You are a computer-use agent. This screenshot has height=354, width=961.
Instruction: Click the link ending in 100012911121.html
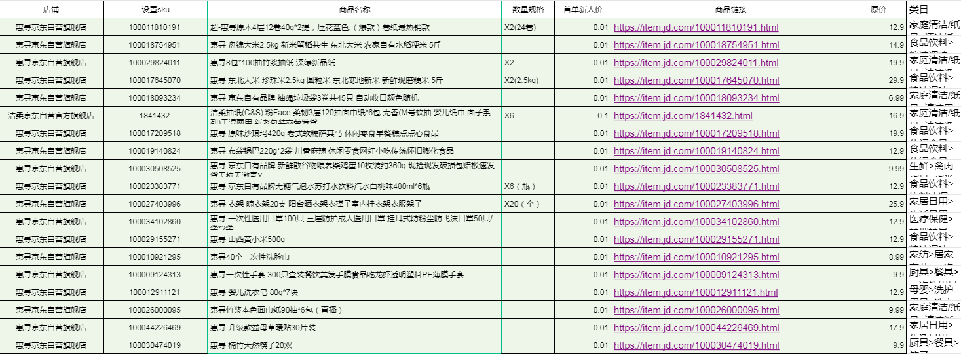tap(696, 292)
